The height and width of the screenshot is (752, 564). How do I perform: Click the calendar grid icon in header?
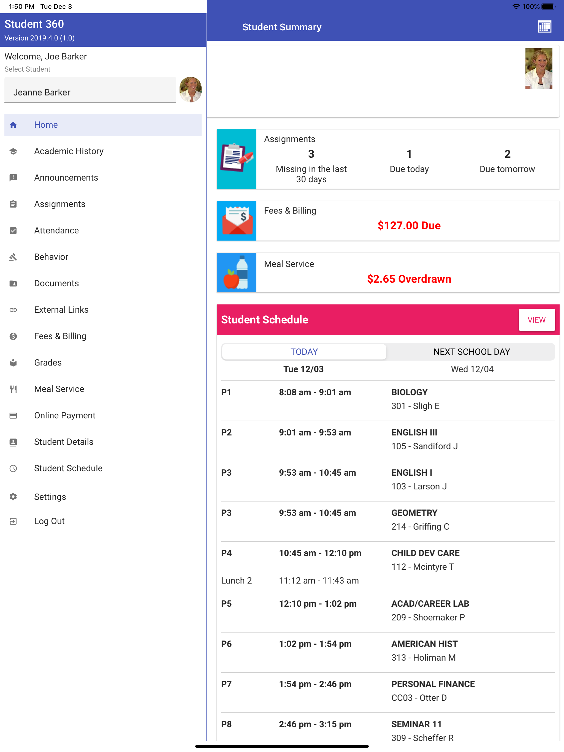click(x=544, y=26)
